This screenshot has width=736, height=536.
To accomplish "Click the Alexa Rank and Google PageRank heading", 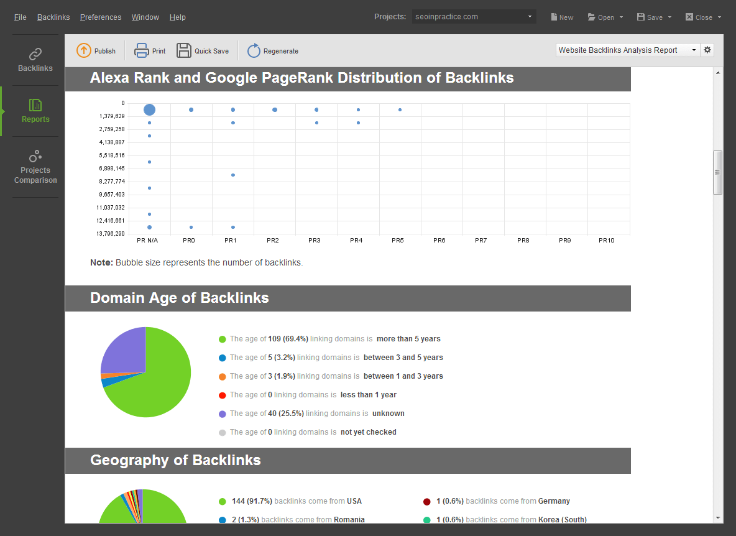I will point(302,78).
